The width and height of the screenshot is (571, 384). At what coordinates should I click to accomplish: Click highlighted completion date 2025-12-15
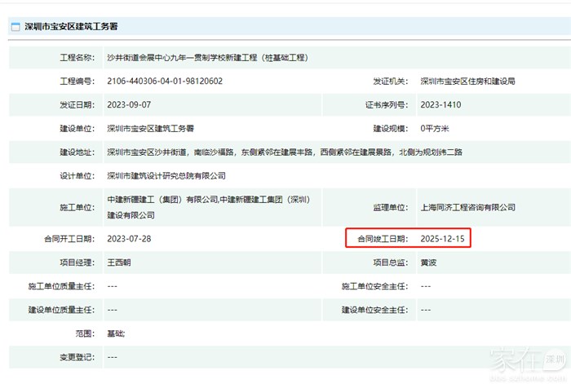[442, 239]
